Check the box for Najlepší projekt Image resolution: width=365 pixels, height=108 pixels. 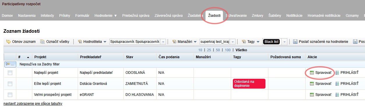click(10, 73)
